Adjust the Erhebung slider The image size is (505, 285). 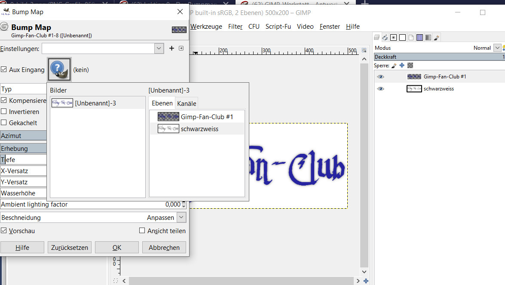click(24, 148)
